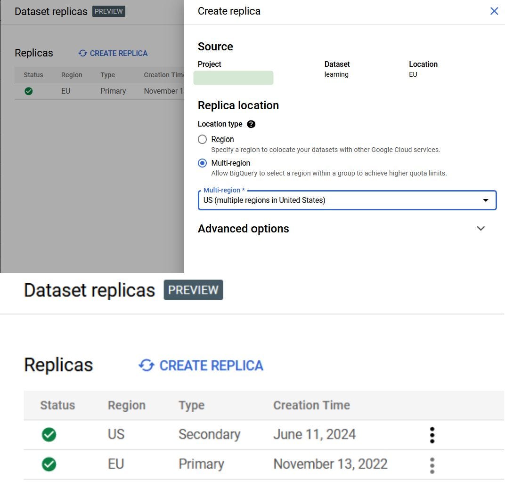Viewport: 505px width, 495px height.
Task: Click the green status check for US row
Action: (49, 434)
